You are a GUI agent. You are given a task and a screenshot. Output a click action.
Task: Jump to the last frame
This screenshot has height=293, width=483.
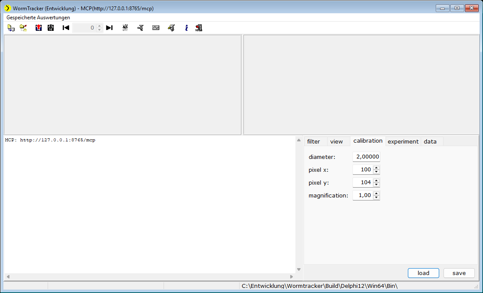pos(109,28)
